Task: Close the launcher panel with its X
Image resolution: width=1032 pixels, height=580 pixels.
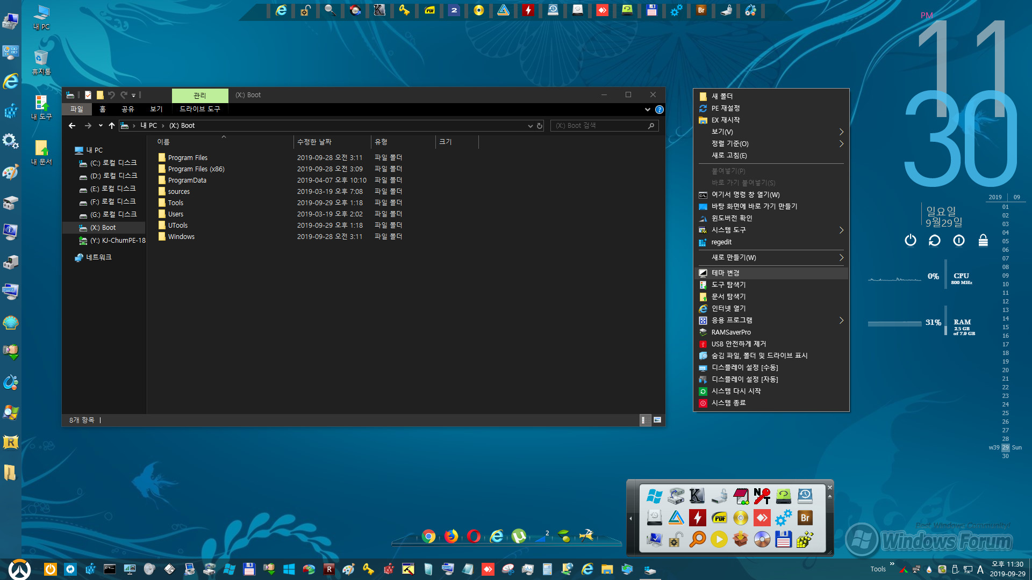Action: pos(830,488)
